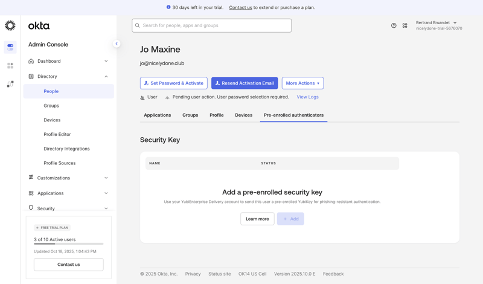483x284 pixels.
Task: Open the Bertrand Bruandet account menu
Action: pyautogui.click(x=437, y=22)
